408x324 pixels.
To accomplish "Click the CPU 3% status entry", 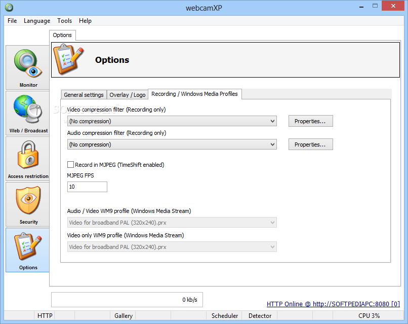I will [x=369, y=316].
